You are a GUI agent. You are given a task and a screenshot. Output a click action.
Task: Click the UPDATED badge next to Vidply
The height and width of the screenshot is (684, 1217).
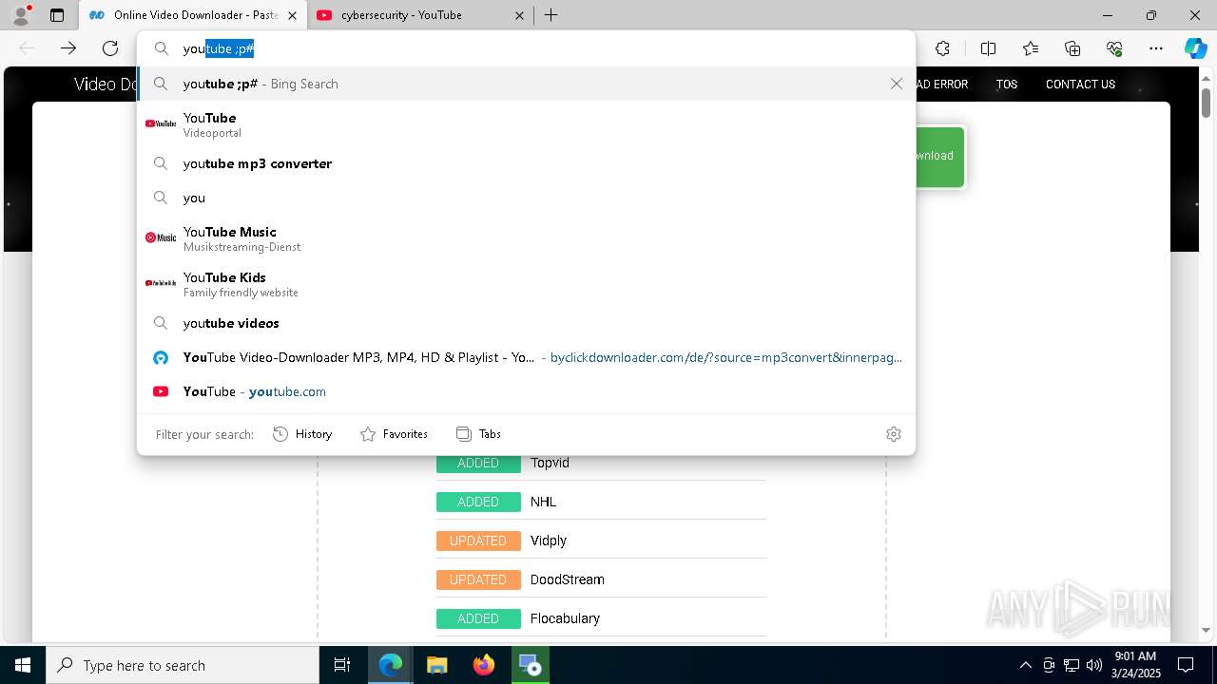(478, 541)
